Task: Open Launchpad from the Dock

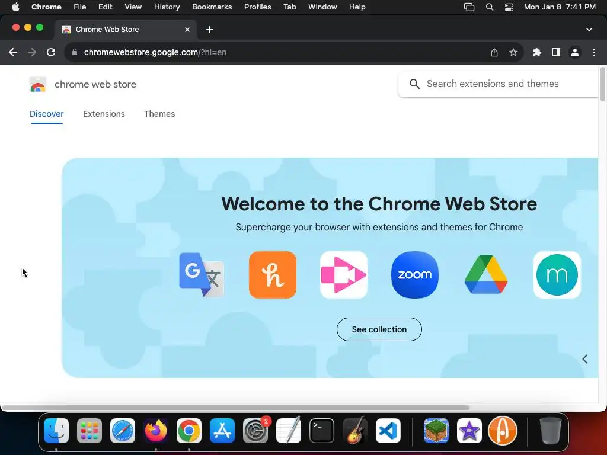Action: (x=90, y=431)
